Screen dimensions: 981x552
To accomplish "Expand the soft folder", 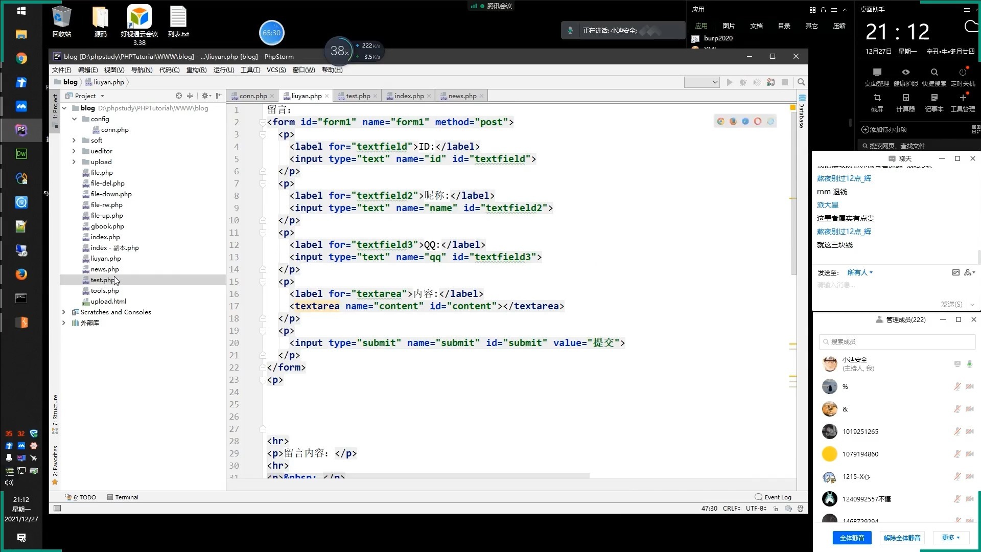I will (74, 140).
